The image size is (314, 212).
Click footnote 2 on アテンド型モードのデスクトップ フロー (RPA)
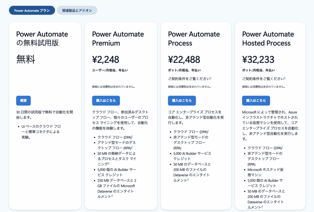pyautogui.click(x=132, y=148)
